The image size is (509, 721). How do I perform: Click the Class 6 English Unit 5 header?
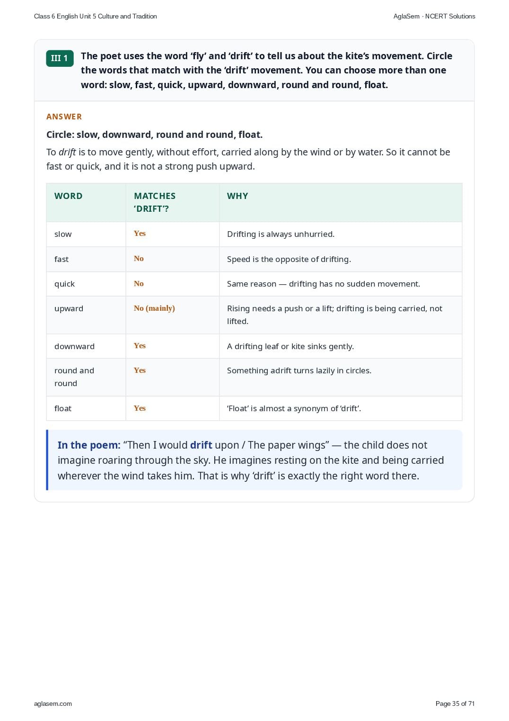[x=96, y=16]
